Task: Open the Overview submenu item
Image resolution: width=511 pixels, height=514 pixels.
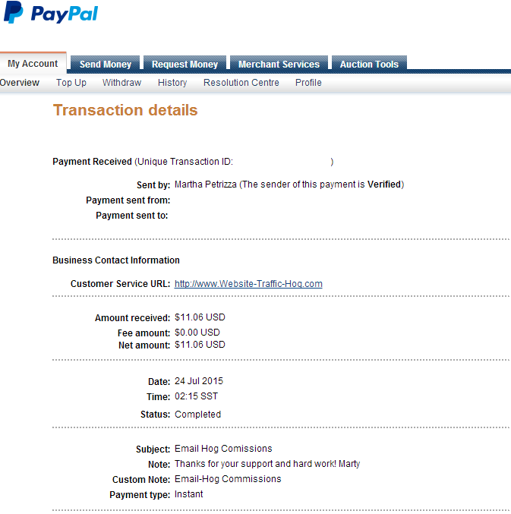Action: coord(20,83)
